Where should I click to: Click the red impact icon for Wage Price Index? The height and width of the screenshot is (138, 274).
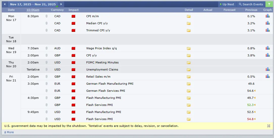tap(73, 48)
